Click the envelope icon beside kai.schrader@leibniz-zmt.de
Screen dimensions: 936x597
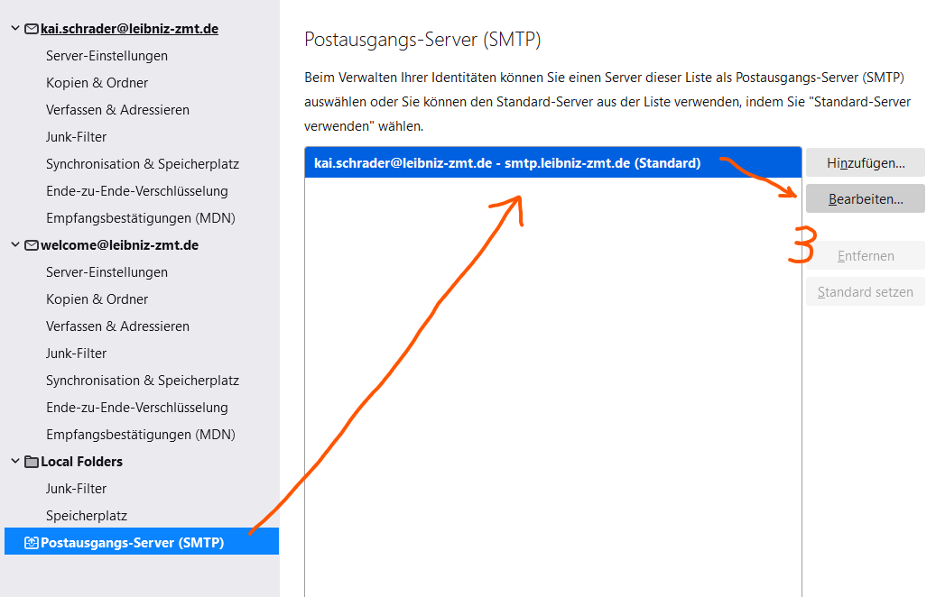(32, 29)
